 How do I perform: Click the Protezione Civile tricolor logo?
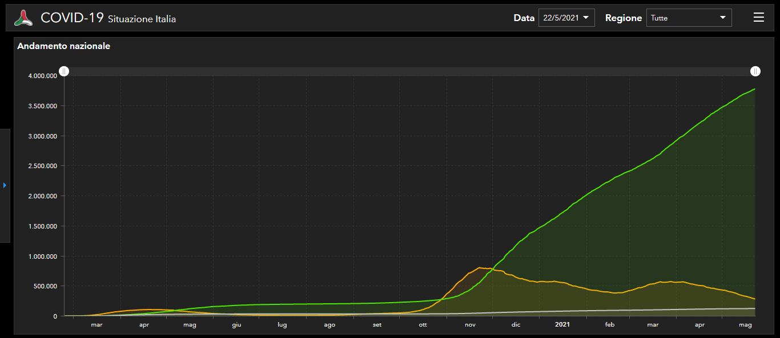click(x=24, y=18)
